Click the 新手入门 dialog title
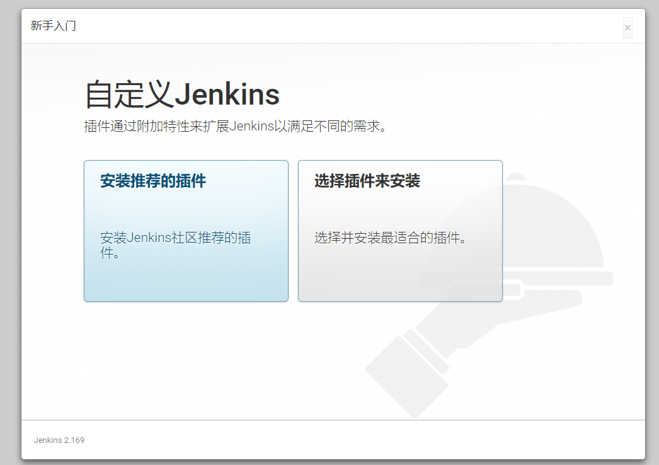The image size is (659, 465). tap(54, 26)
